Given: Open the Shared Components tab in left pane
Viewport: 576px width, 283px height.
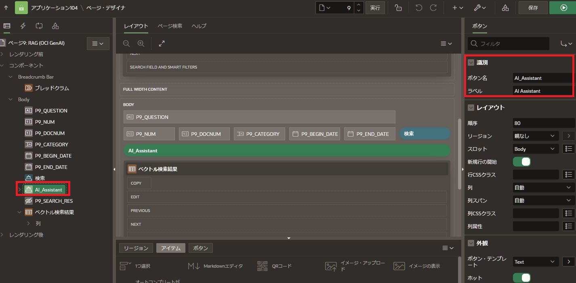Looking at the screenshot, I should point(55,26).
